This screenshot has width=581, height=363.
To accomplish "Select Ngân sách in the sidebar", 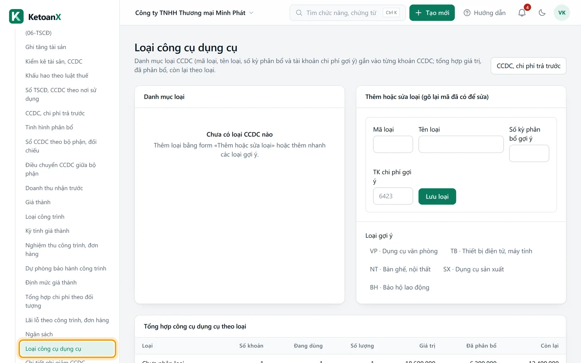I will tap(39, 334).
